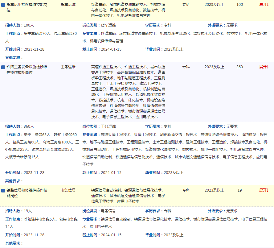Viewport: 274px width, 248px height.
Task: Click the 招聘人数：19人 detail field
Action: pyautogui.click(x=18, y=211)
